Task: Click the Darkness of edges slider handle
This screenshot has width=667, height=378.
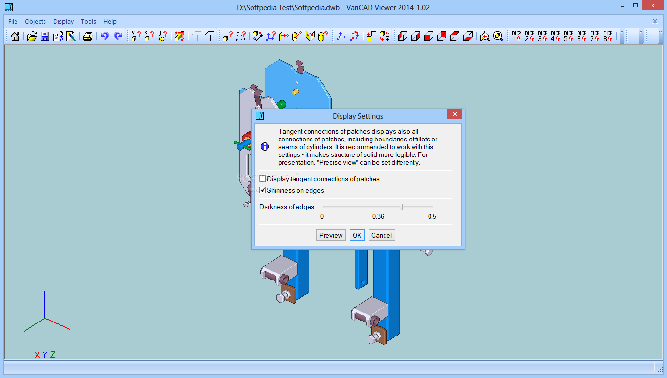Action: [x=401, y=207]
